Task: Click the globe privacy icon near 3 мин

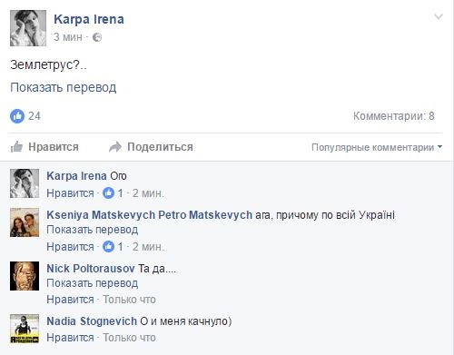Action: pyautogui.click(x=97, y=37)
